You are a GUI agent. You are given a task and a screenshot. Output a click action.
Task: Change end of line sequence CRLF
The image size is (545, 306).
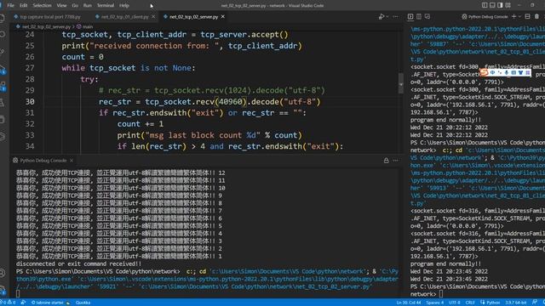click(x=470, y=303)
